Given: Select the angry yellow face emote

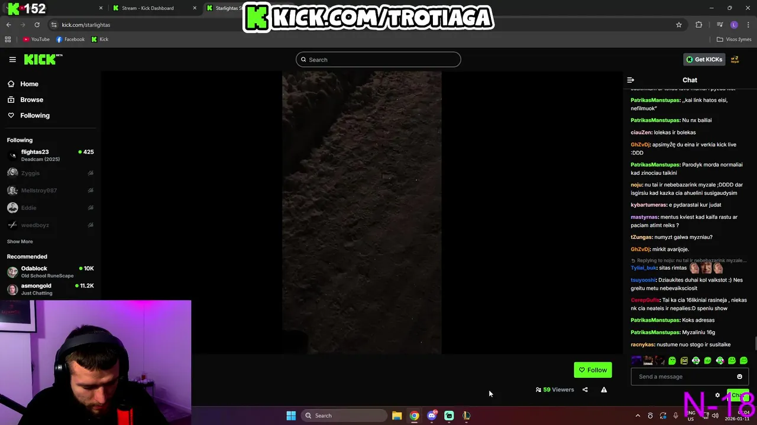Looking at the screenshot, I should pyautogui.click(x=684, y=361).
